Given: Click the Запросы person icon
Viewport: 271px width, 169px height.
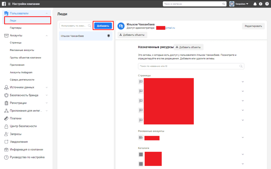Looking at the screenshot, I should click(6, 134).
